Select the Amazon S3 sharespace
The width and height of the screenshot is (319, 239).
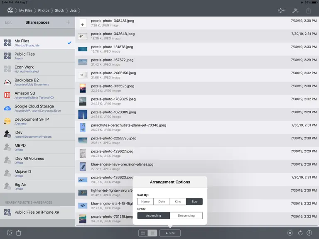37,95
